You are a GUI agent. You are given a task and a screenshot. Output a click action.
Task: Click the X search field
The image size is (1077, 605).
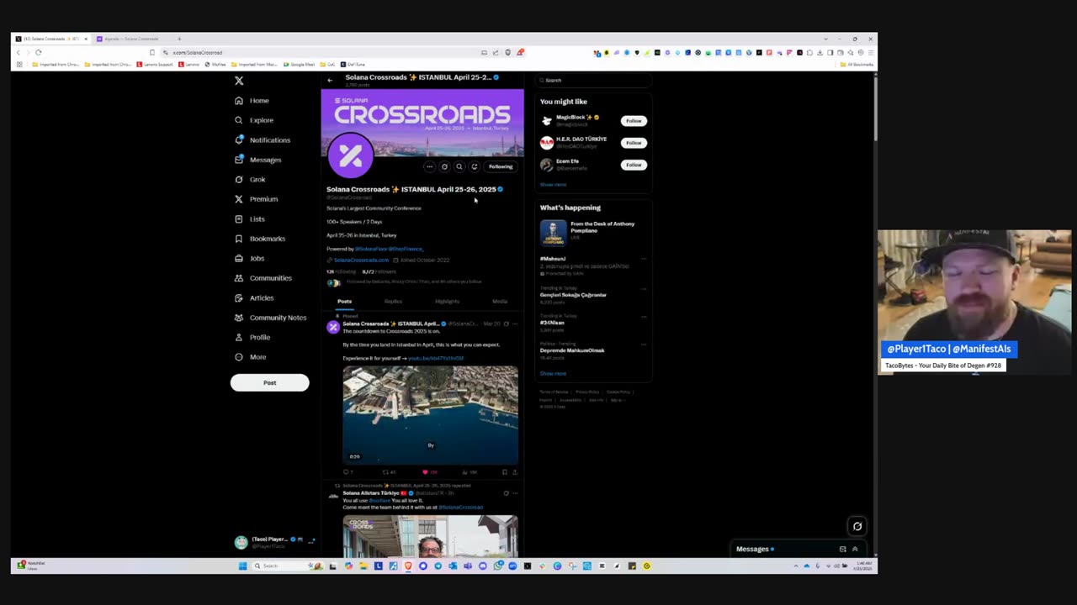[594, 81]
